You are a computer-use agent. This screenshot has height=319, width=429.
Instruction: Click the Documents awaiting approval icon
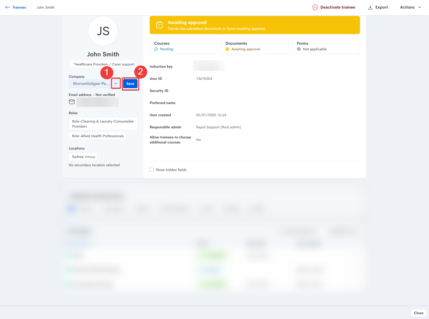click(x=228, y=49)
